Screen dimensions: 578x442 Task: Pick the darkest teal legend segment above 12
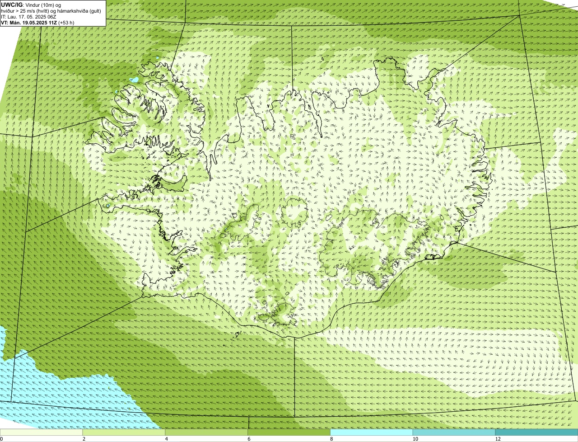(537, 432)
